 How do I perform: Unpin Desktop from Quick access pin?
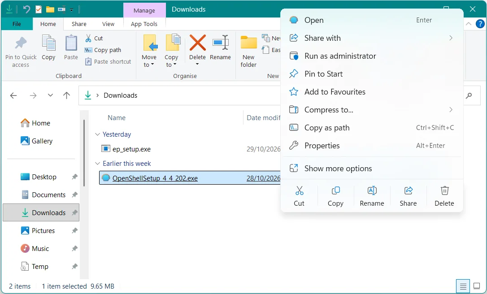pos(74,177)
